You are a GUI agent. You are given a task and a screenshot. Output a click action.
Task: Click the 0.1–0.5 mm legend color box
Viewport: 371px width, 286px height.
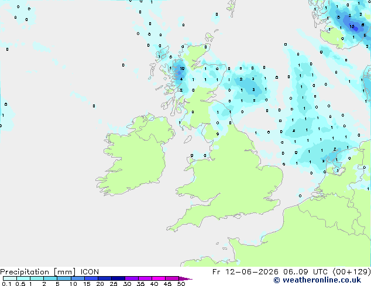[10, 278]
